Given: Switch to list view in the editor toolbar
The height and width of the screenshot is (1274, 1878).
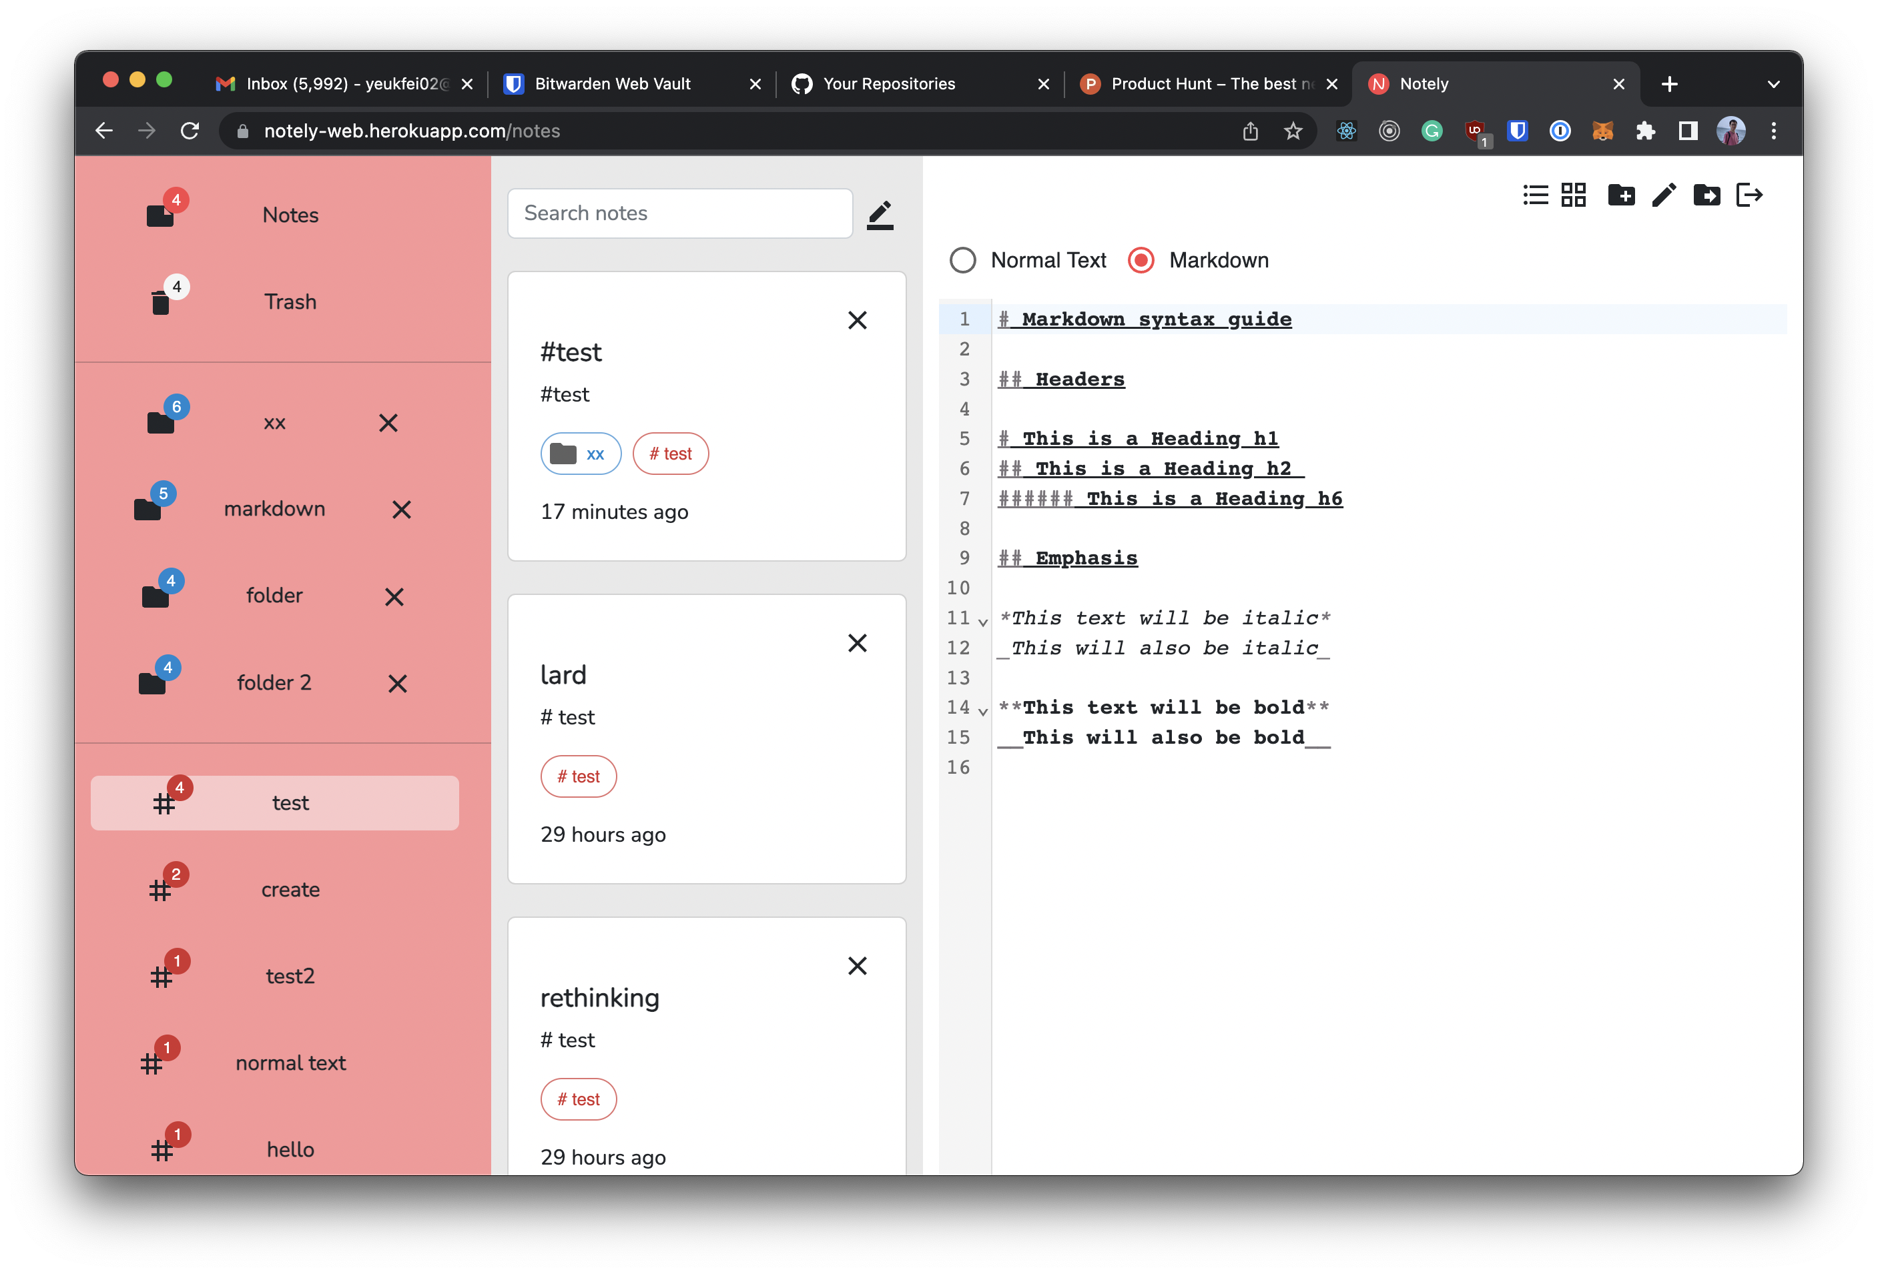Looking at the screenshot, I should coord(1534,195).
